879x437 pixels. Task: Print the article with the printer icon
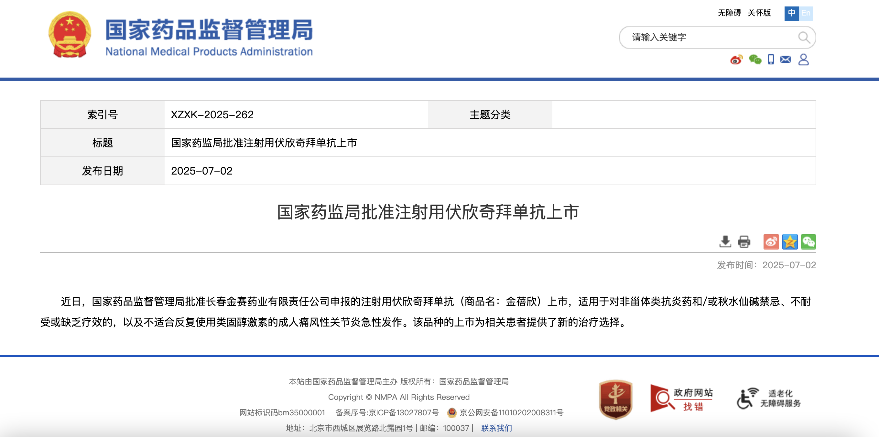tap(744, 241)
